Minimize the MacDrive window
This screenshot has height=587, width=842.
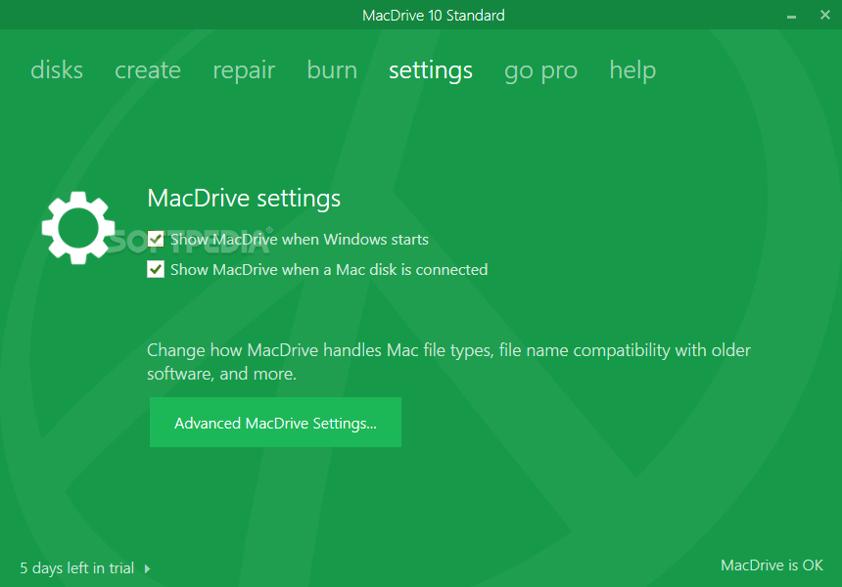pos(791,17)
